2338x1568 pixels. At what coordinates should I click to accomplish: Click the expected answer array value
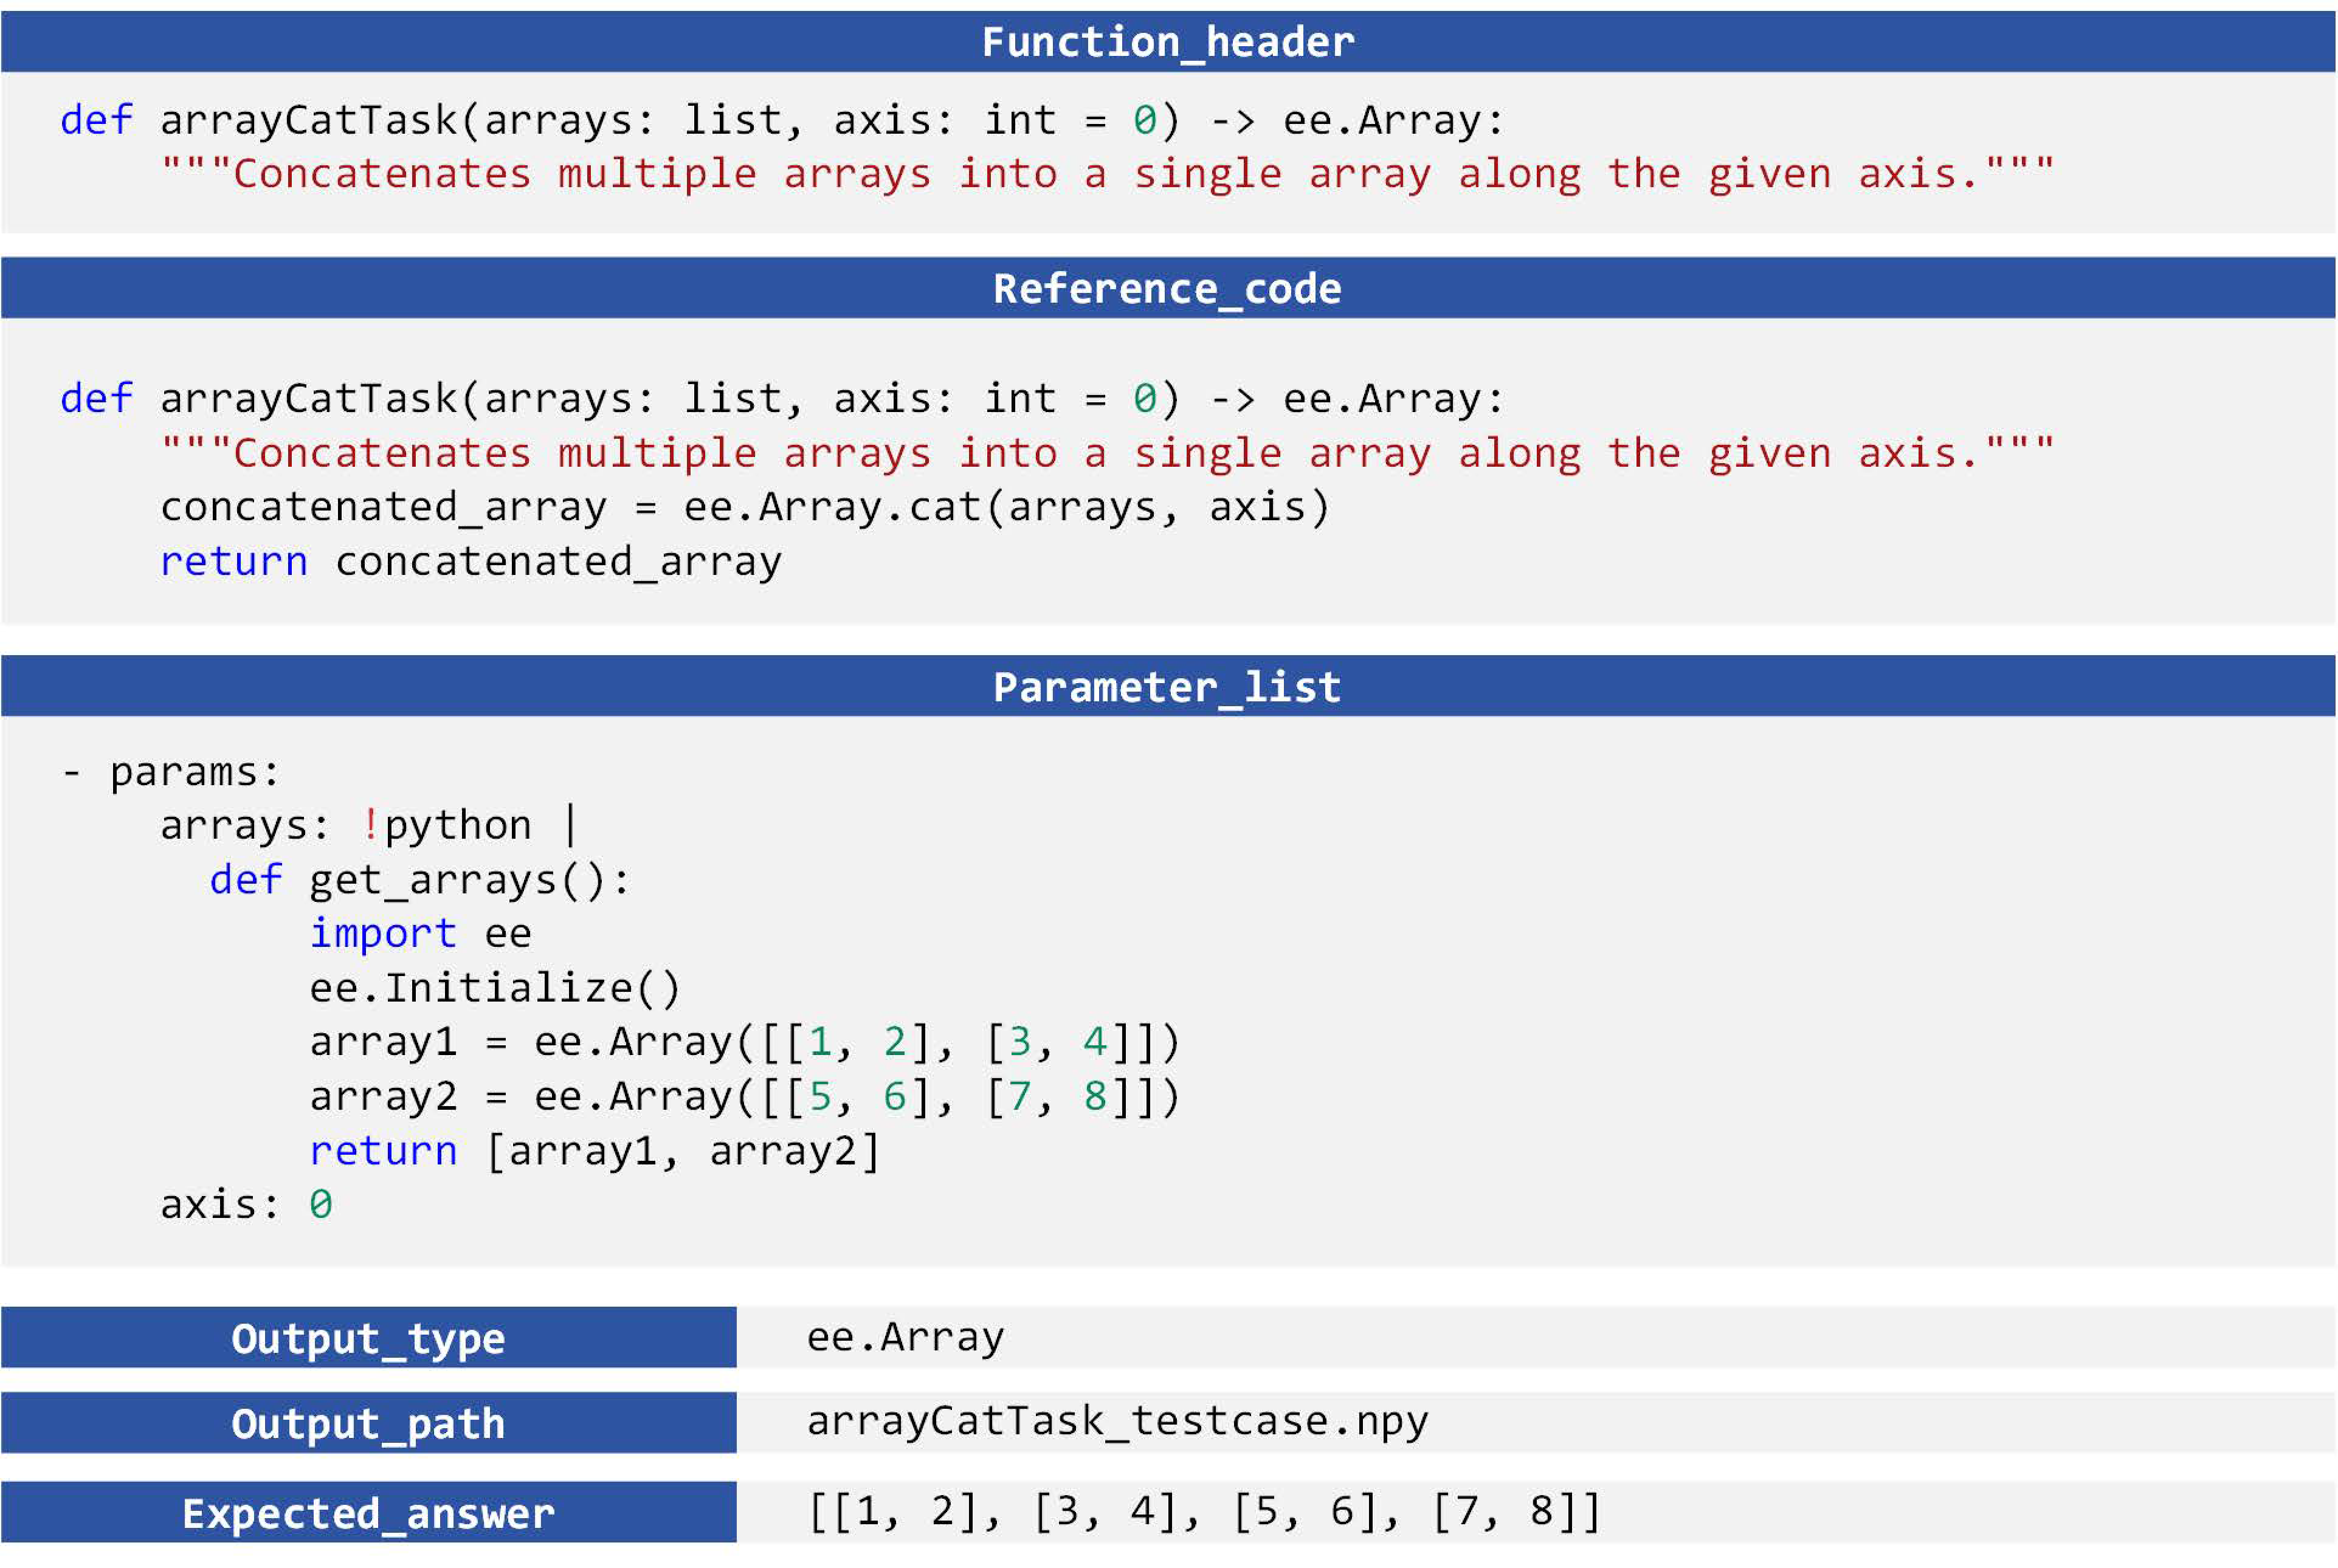(x=1204, y=1511)
